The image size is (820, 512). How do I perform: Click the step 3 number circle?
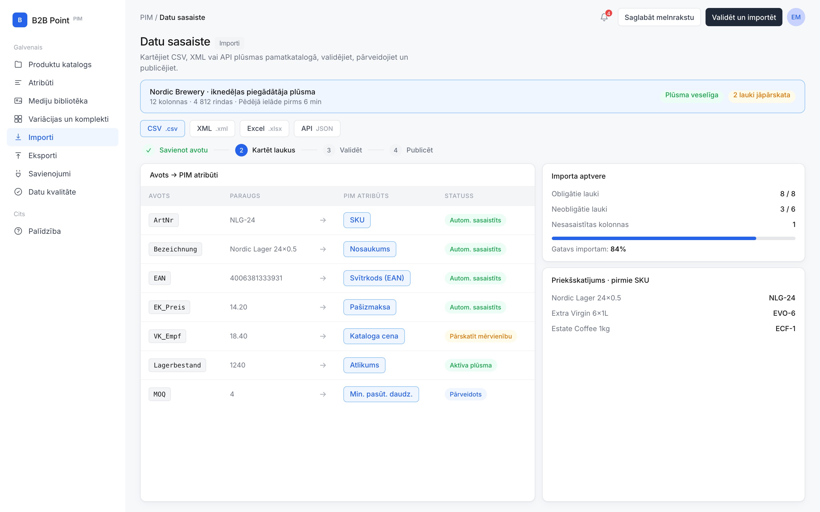click(x=329, y=150)
